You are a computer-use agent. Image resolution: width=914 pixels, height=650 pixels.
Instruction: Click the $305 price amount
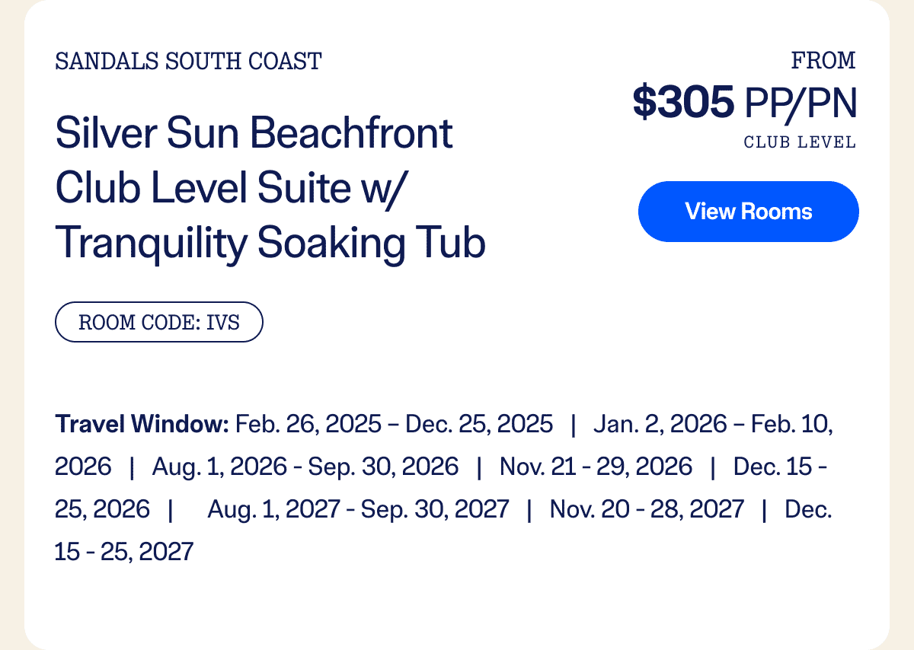pos(684,103)
